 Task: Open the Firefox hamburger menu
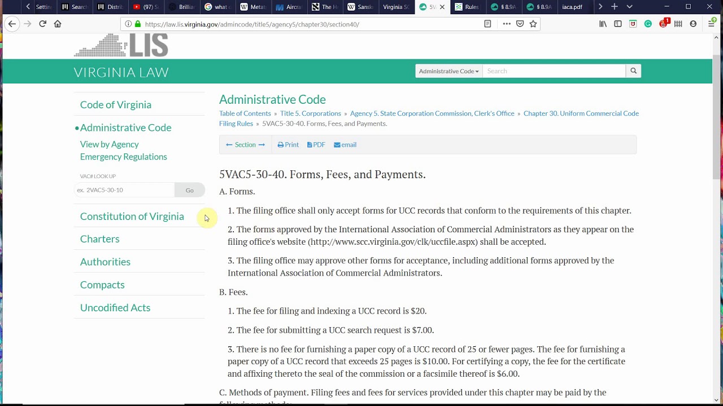click(x=711, y=24)
